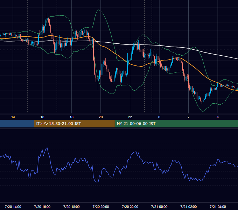
Task: Click the 7/21 04:00 date label
Action: tap(218, 206)
